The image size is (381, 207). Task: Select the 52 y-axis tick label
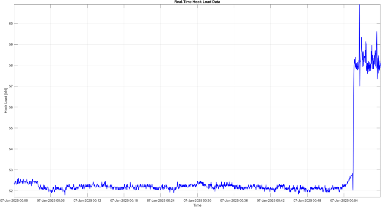[11, 191]
